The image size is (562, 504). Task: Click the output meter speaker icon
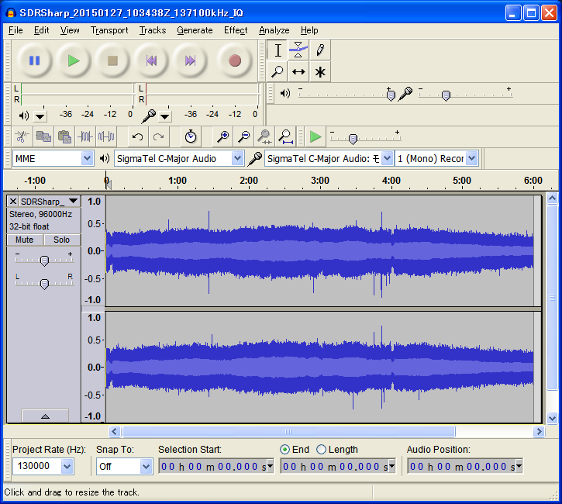click(x=24, y=116)
